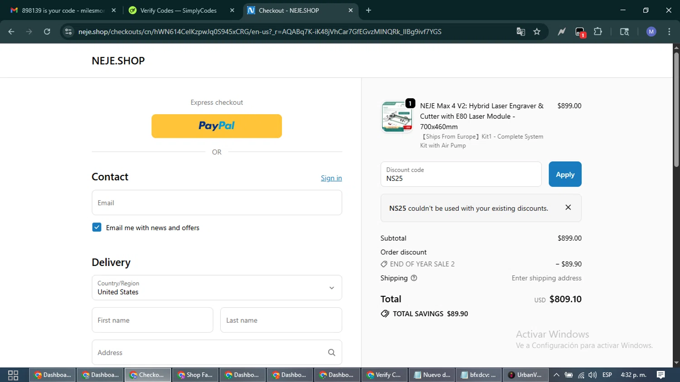Click the Discount code field
This screenshot has width=680, height=382.
(461, 174)
